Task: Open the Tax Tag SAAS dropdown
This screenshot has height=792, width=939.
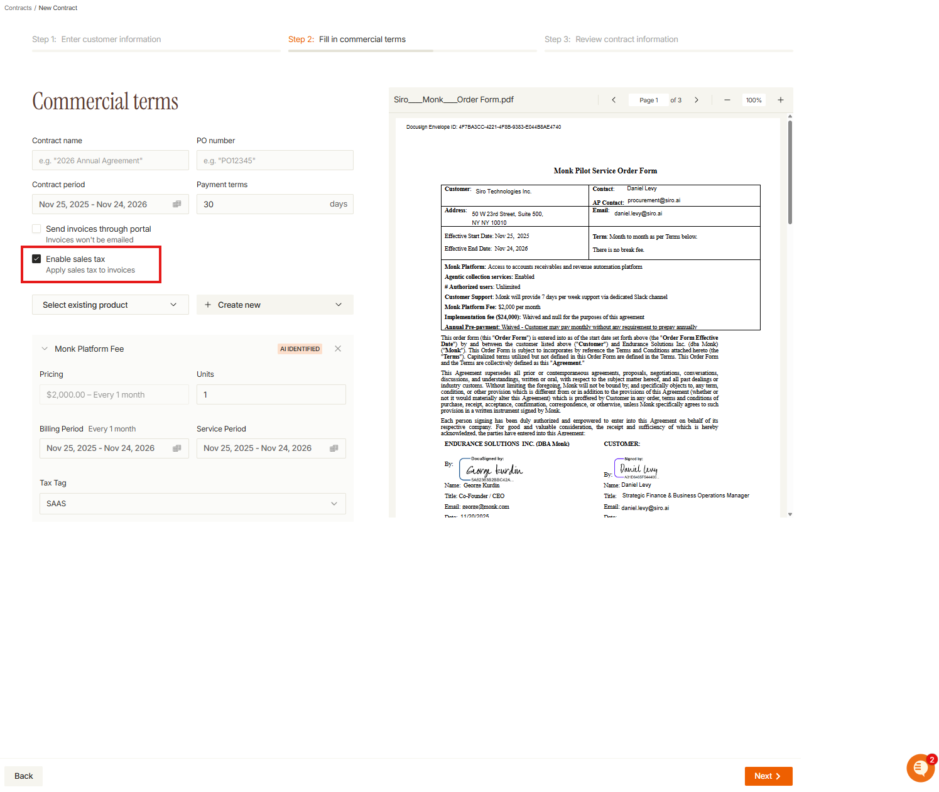Action: [193, 504]
